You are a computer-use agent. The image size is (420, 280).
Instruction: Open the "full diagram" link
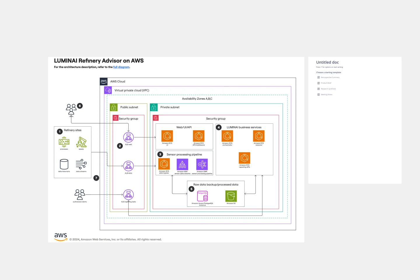(x=121, y=67)
